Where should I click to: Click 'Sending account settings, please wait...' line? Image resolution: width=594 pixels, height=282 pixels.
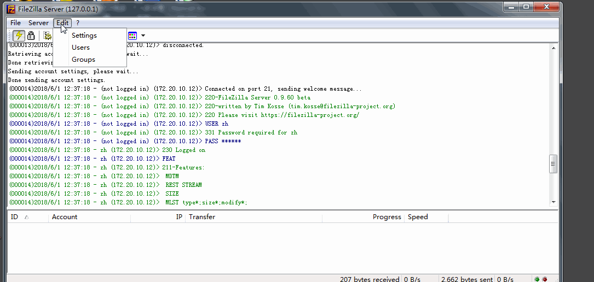[x=73, y=72]
